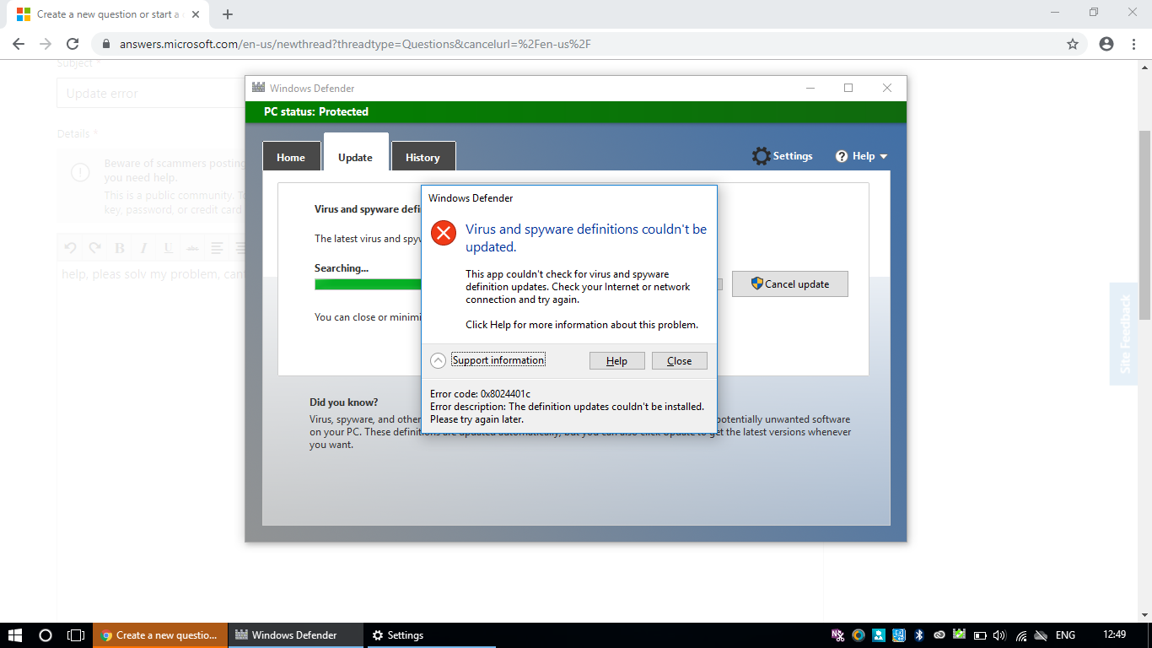This screenshot has height=648, width=1152.
Task: Open the History tab
Action: 423,157
